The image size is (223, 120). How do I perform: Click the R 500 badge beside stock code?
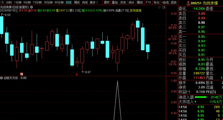coord(188,3)
